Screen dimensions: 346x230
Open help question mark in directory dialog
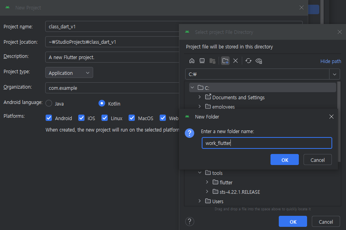(x=190, y=221)
